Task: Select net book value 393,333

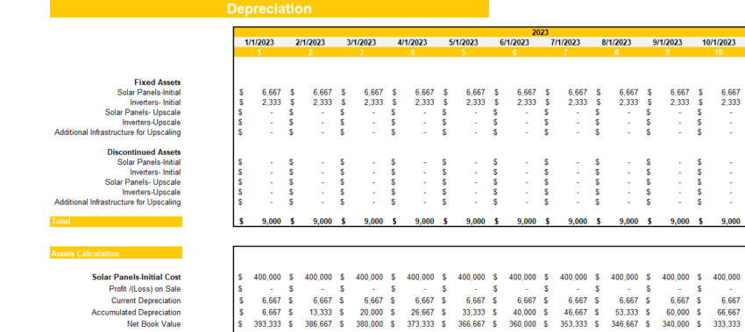Action: click(x=267, y=324)
